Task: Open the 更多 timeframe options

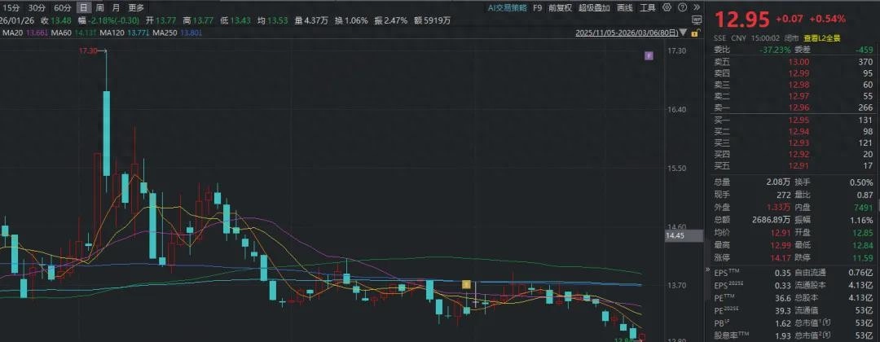Action: point(136,8)
